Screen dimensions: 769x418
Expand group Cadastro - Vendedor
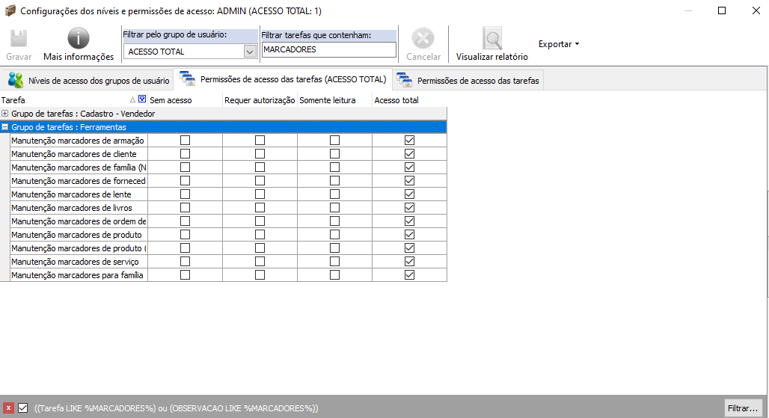(5, 114)
